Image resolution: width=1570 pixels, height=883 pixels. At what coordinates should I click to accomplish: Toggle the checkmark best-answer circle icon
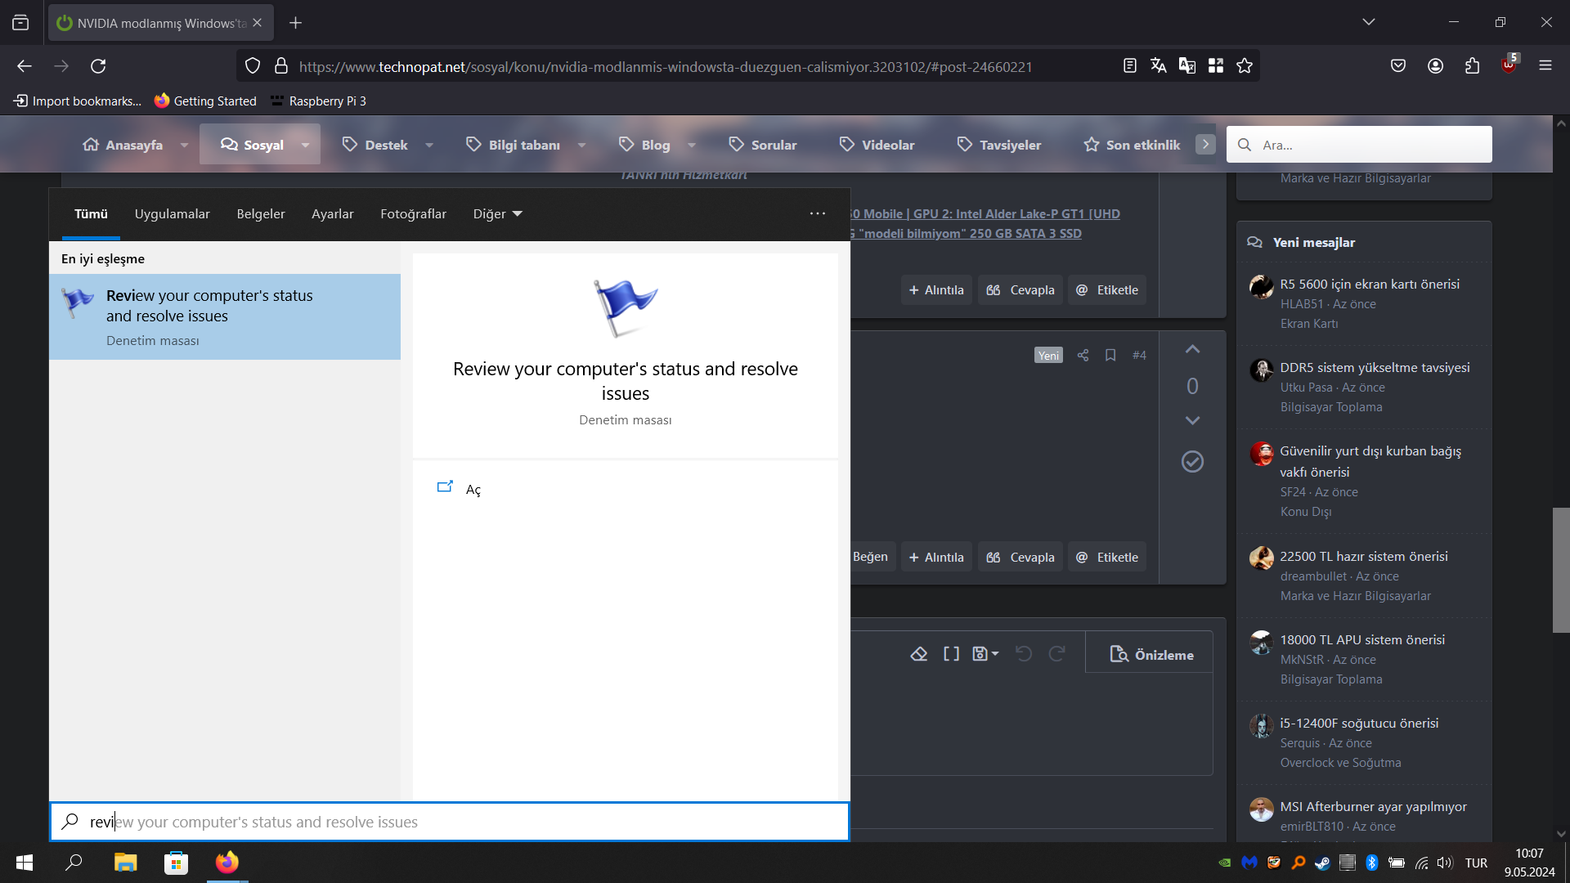pos(1192,462)
